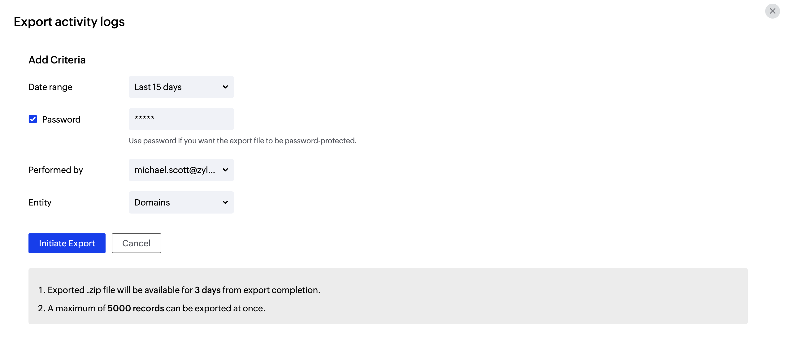Image resolution: width=785 pixels, height=359 pixels.
Task: Click the Performed by dropdown arrow
Action: 225,170
